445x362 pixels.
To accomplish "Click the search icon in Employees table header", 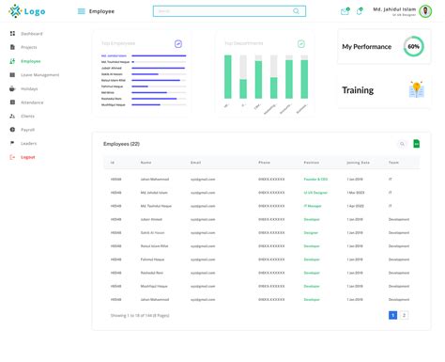I will 402,144.
